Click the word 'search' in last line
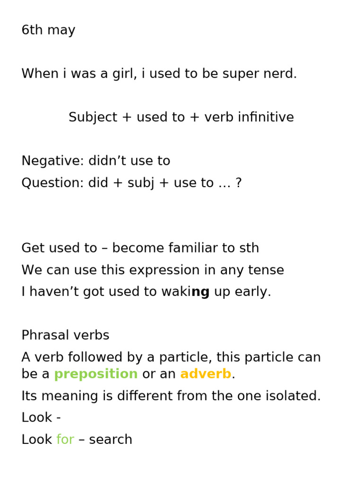This screenshot has height=485, width=363. 111,440
